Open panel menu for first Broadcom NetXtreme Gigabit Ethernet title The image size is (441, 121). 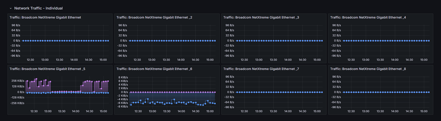45,18
